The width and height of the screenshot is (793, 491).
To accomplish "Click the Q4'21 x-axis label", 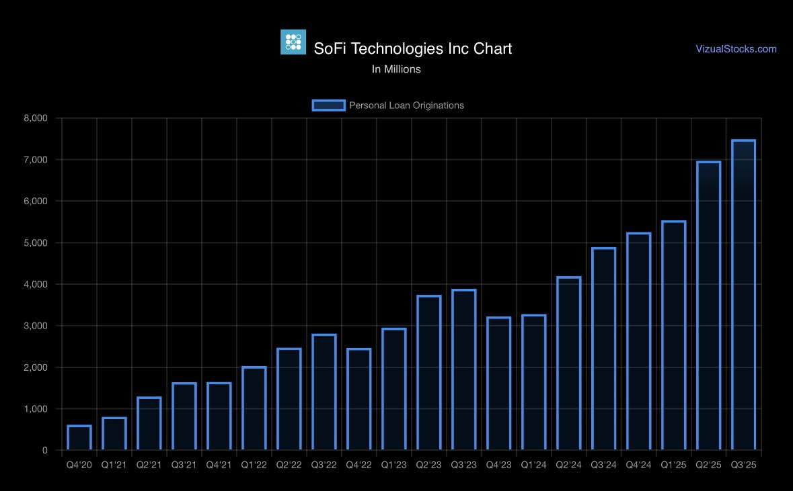I will [x=219, y=465].
